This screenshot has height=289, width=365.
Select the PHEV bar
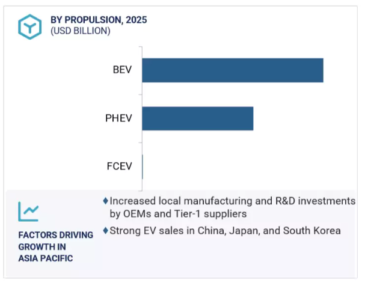pos(198,118)
